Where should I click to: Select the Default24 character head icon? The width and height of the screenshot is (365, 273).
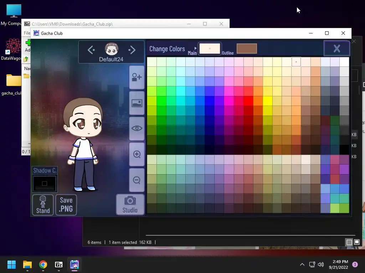pos(112,49)
